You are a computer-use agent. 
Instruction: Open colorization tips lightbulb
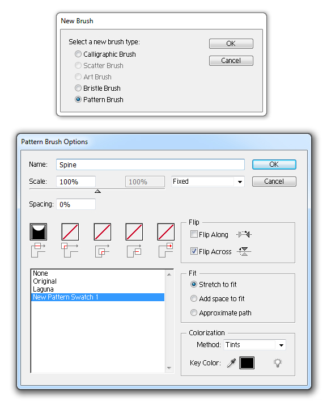coord(278,363)
